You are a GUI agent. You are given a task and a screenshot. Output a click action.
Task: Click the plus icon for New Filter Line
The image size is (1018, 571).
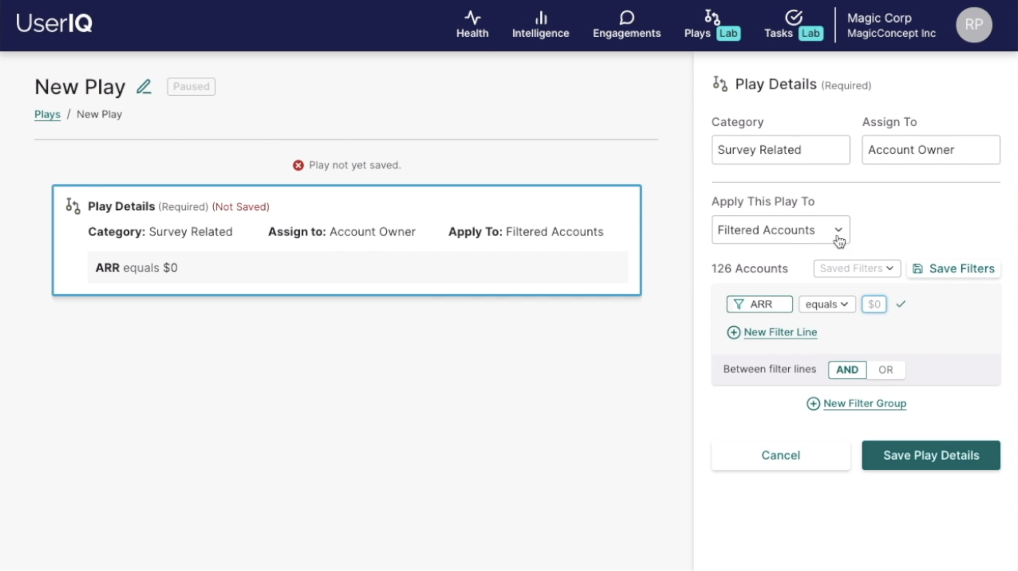tap(733, 332)
